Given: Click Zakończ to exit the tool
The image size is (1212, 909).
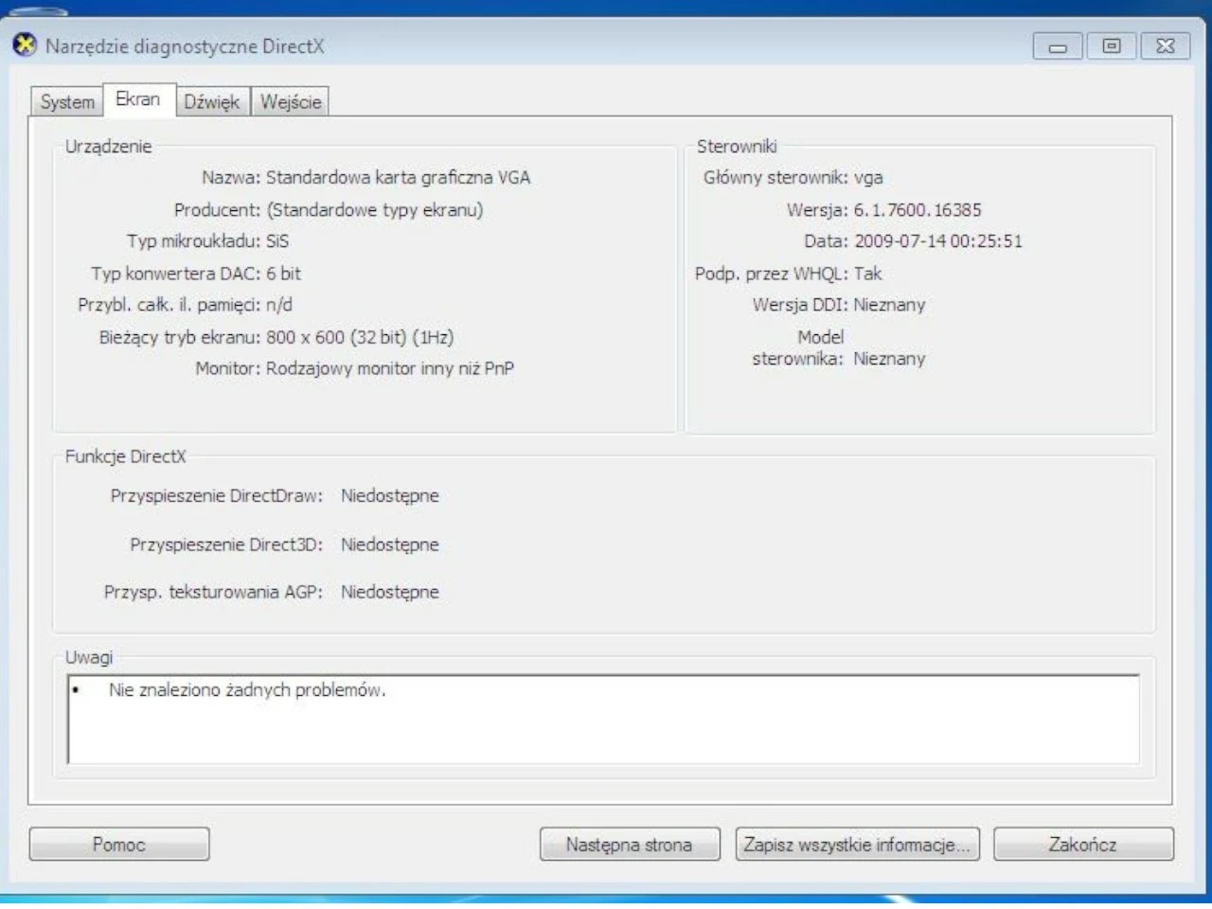Looking at the screenshot, I should click(x=1083, y=844).
